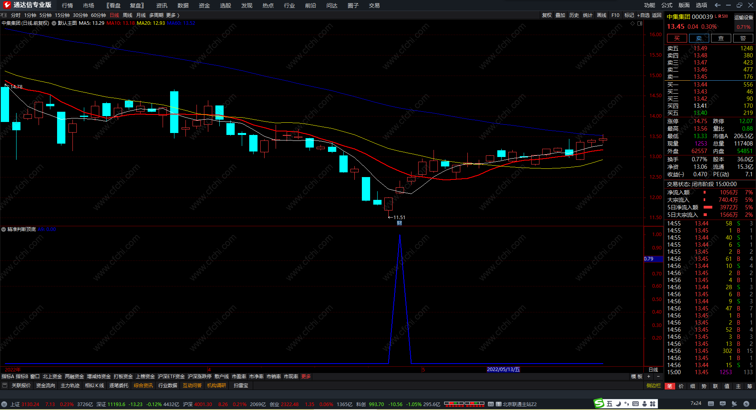Select the 日线 daily period

click(x=114, y=15)
